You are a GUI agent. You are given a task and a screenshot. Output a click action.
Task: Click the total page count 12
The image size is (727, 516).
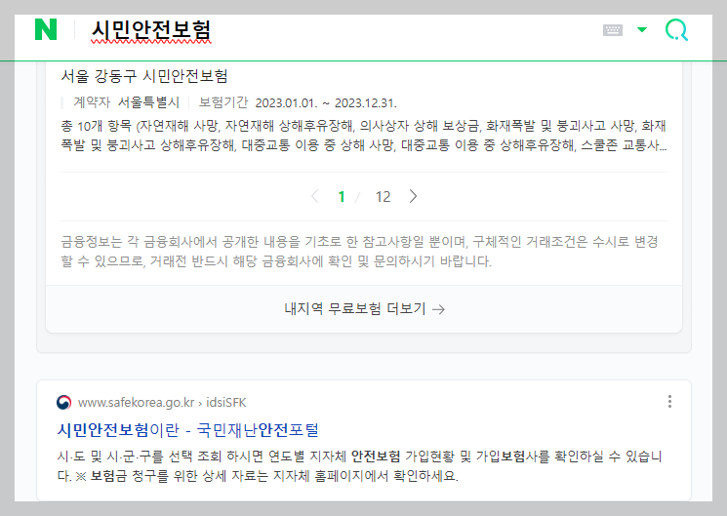383,197
